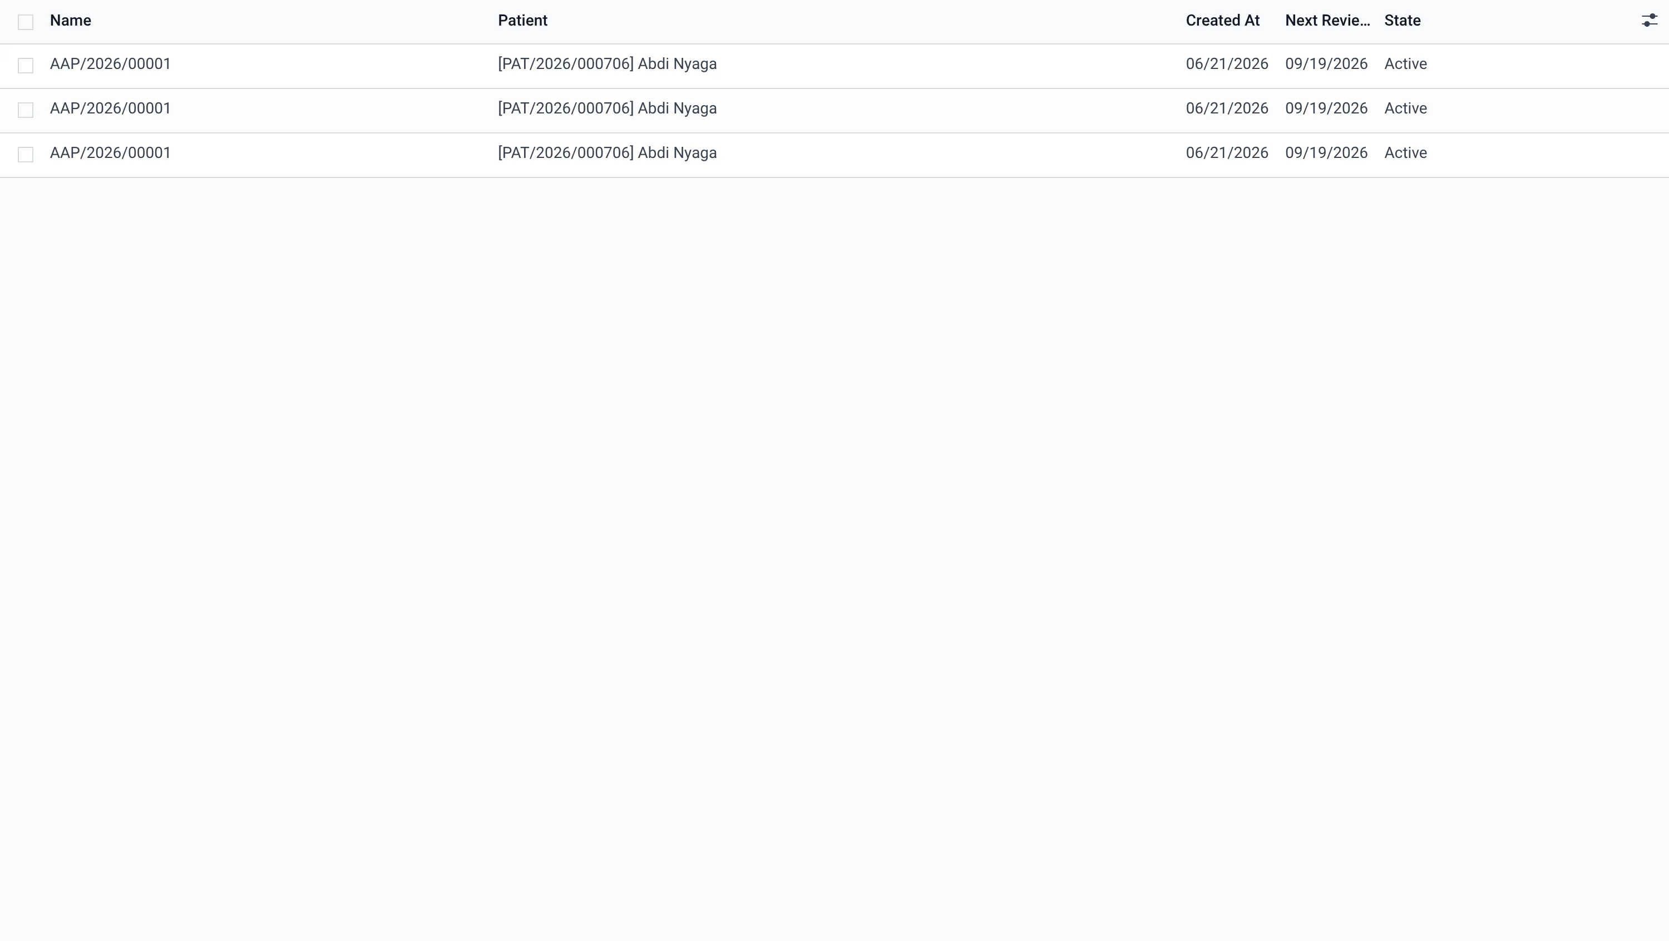This screenshot has width=1669, height=941.
Task: Click Active state in the third row
Action: click(x=1406, y=153)
